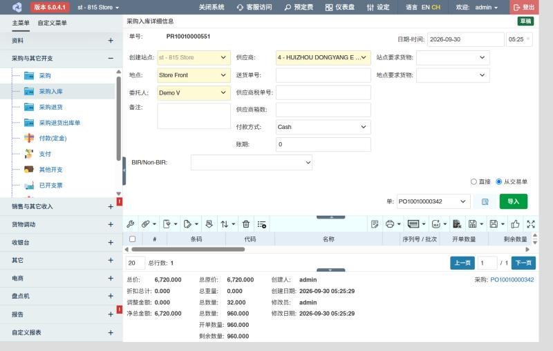This screenshot has width=553, height=351.
Task: Open 采购退货出库单 in sidebar tree
Action: pyautogui.click(x=59, y=123)
